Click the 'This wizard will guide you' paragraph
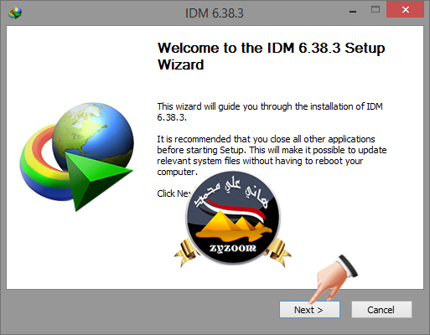This screenshot has width=430, height=335. [x=270, y=111]
